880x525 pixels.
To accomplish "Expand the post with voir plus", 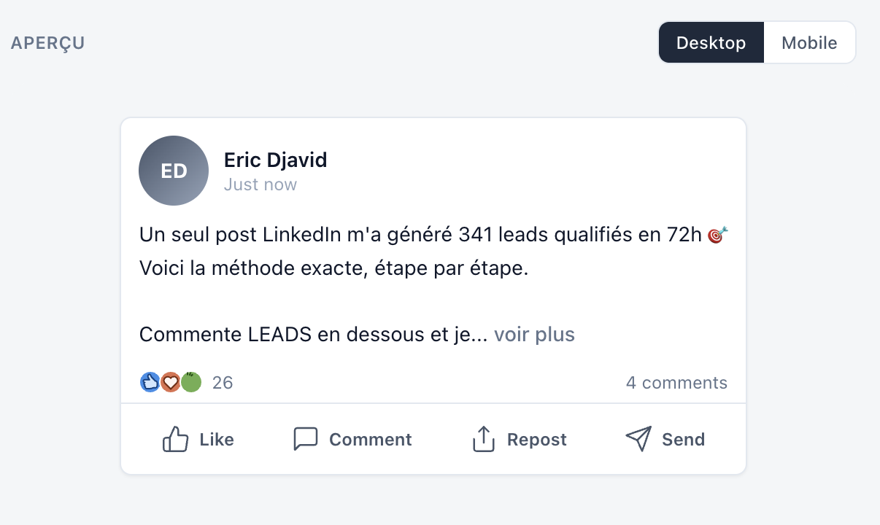I will (534, 334).
